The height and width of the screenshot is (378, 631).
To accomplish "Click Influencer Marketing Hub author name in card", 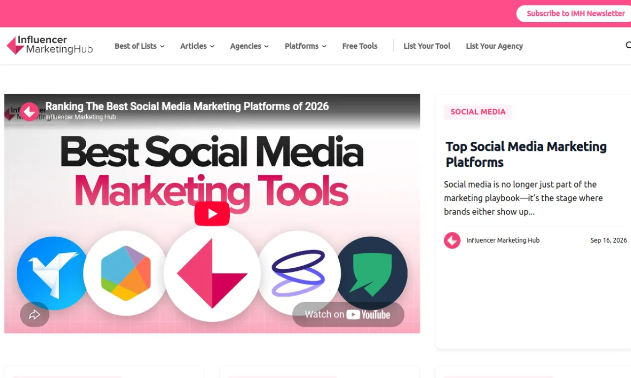I will tap(503, 240).
